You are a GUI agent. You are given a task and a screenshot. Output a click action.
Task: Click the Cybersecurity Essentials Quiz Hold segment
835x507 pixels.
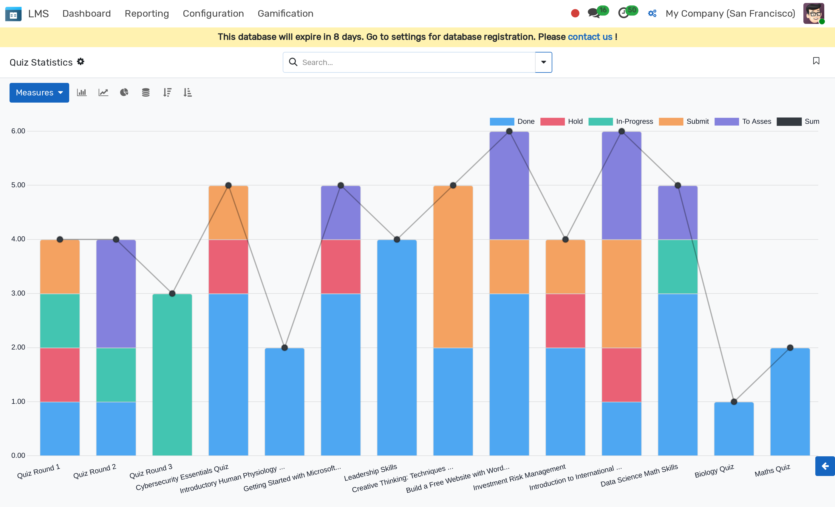click(x=228, y=267)
